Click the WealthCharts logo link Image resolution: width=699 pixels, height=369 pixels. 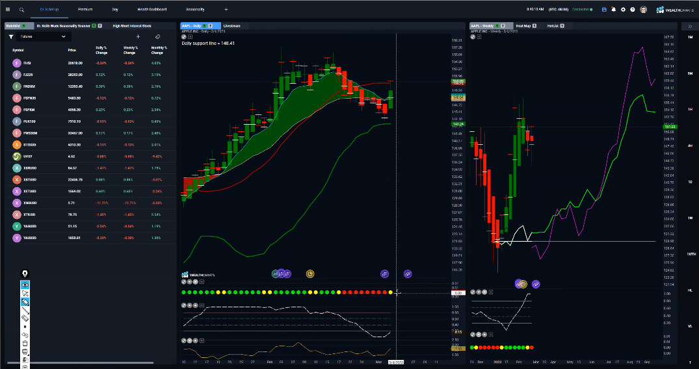[675, 9]
